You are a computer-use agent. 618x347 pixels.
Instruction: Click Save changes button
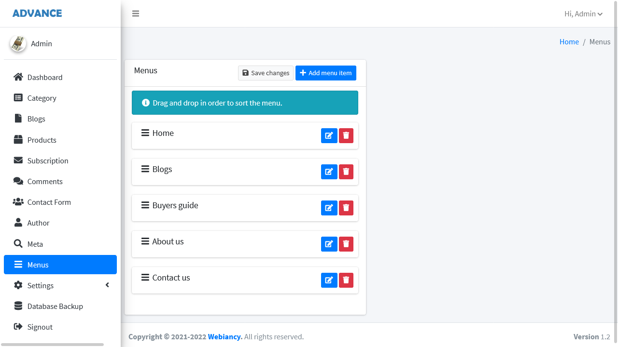(x=266, y=73)
